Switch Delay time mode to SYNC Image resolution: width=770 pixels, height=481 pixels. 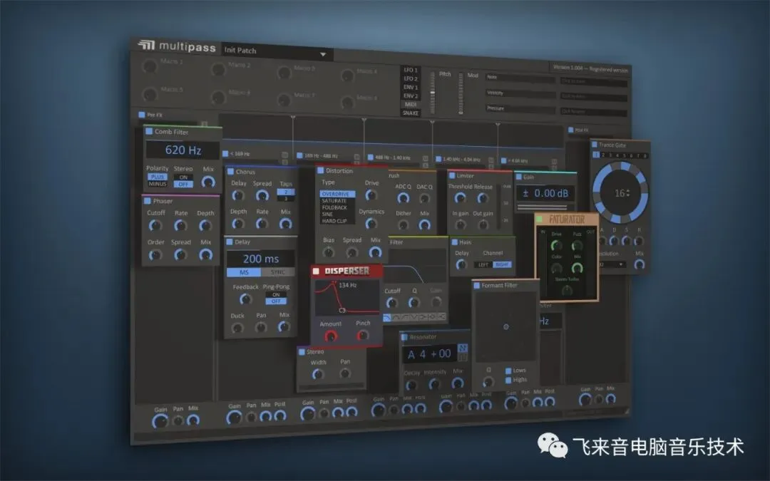point(278,272)
